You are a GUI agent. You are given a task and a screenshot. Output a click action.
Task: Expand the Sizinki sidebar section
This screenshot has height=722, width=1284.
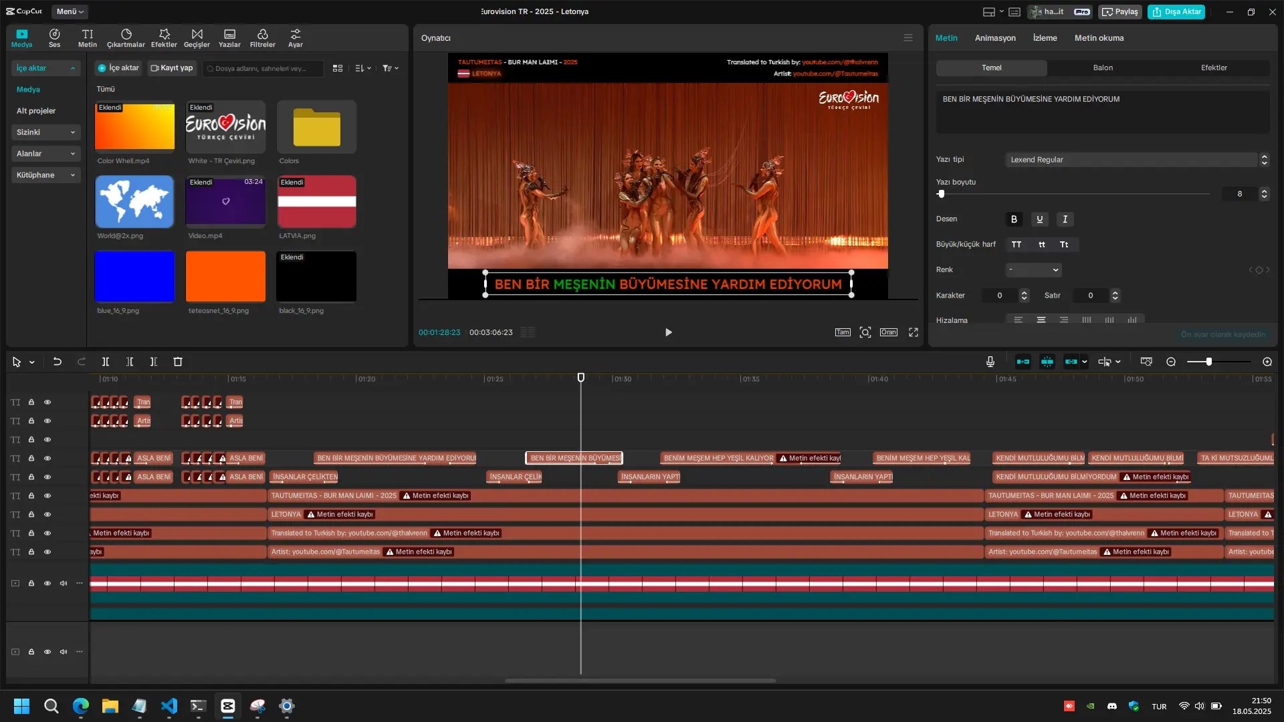(x=45, y=132)
